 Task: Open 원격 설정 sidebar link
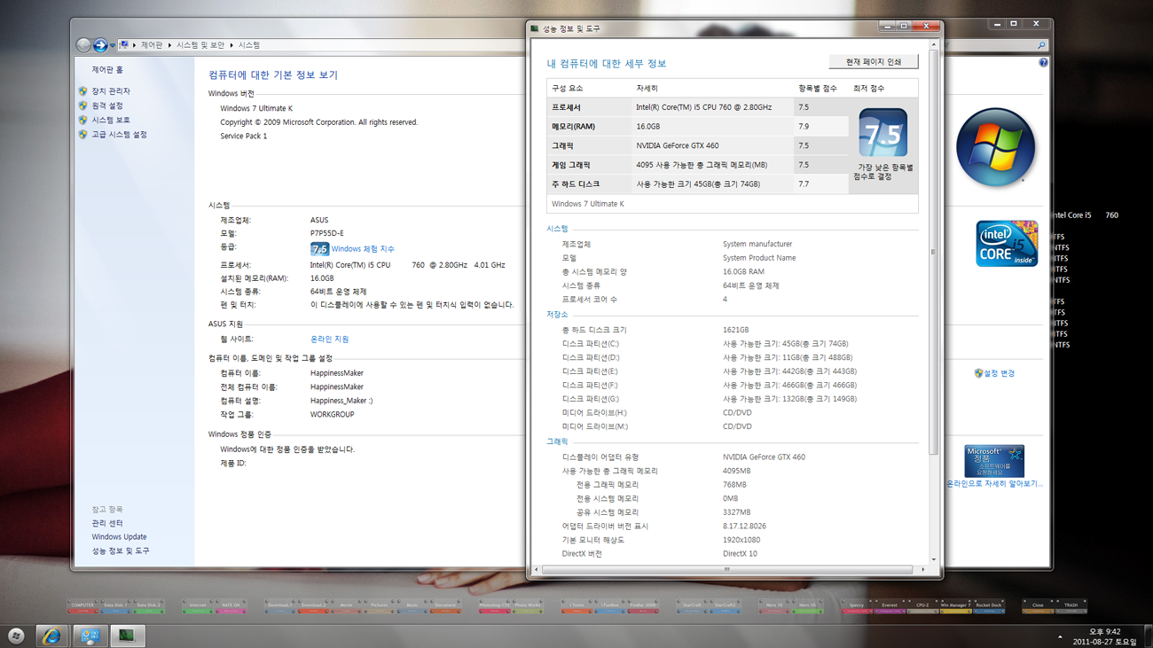(107, 105)
